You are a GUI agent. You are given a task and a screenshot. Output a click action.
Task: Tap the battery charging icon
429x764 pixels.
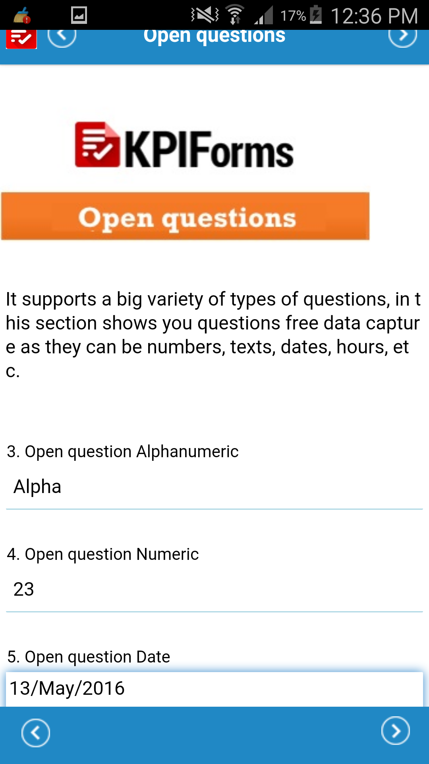(316, 15)
